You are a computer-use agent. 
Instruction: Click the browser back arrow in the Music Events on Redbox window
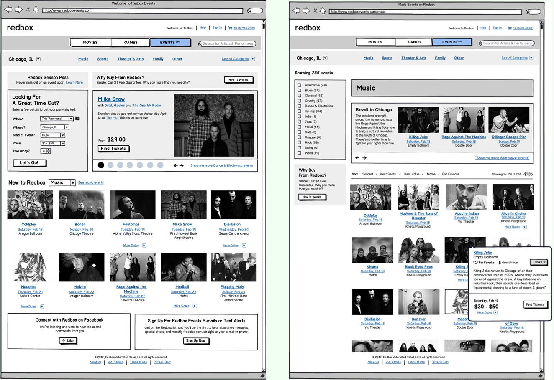(x=296, y=10)
